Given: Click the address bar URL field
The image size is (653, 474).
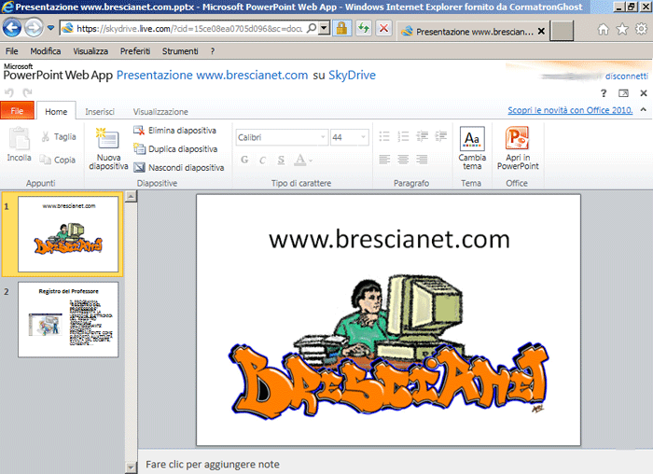Looking at the screenshot, I should (x=189, y=29).
